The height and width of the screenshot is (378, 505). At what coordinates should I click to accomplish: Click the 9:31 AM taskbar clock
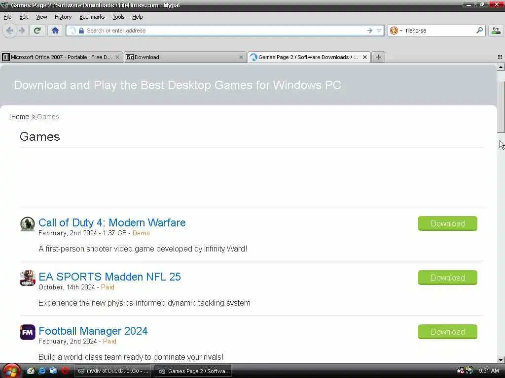pos(489,371)
